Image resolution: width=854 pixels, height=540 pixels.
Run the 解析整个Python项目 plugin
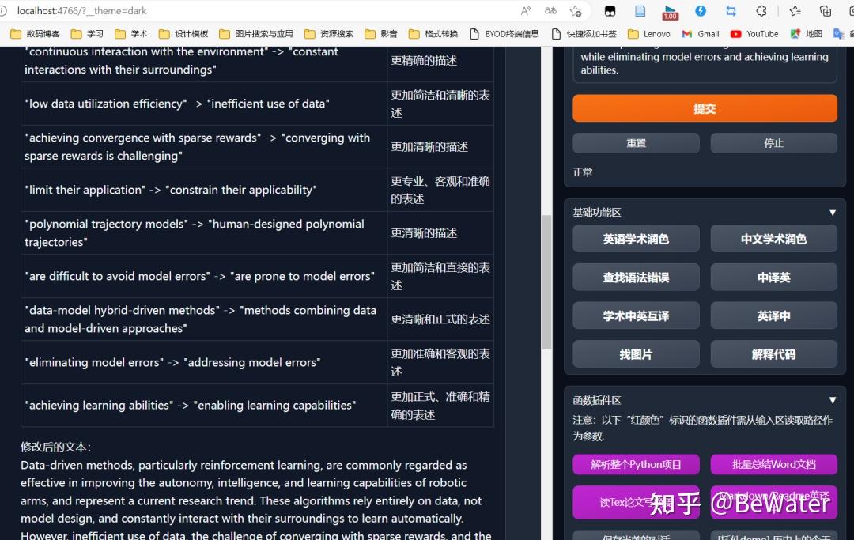coord(636,464)
